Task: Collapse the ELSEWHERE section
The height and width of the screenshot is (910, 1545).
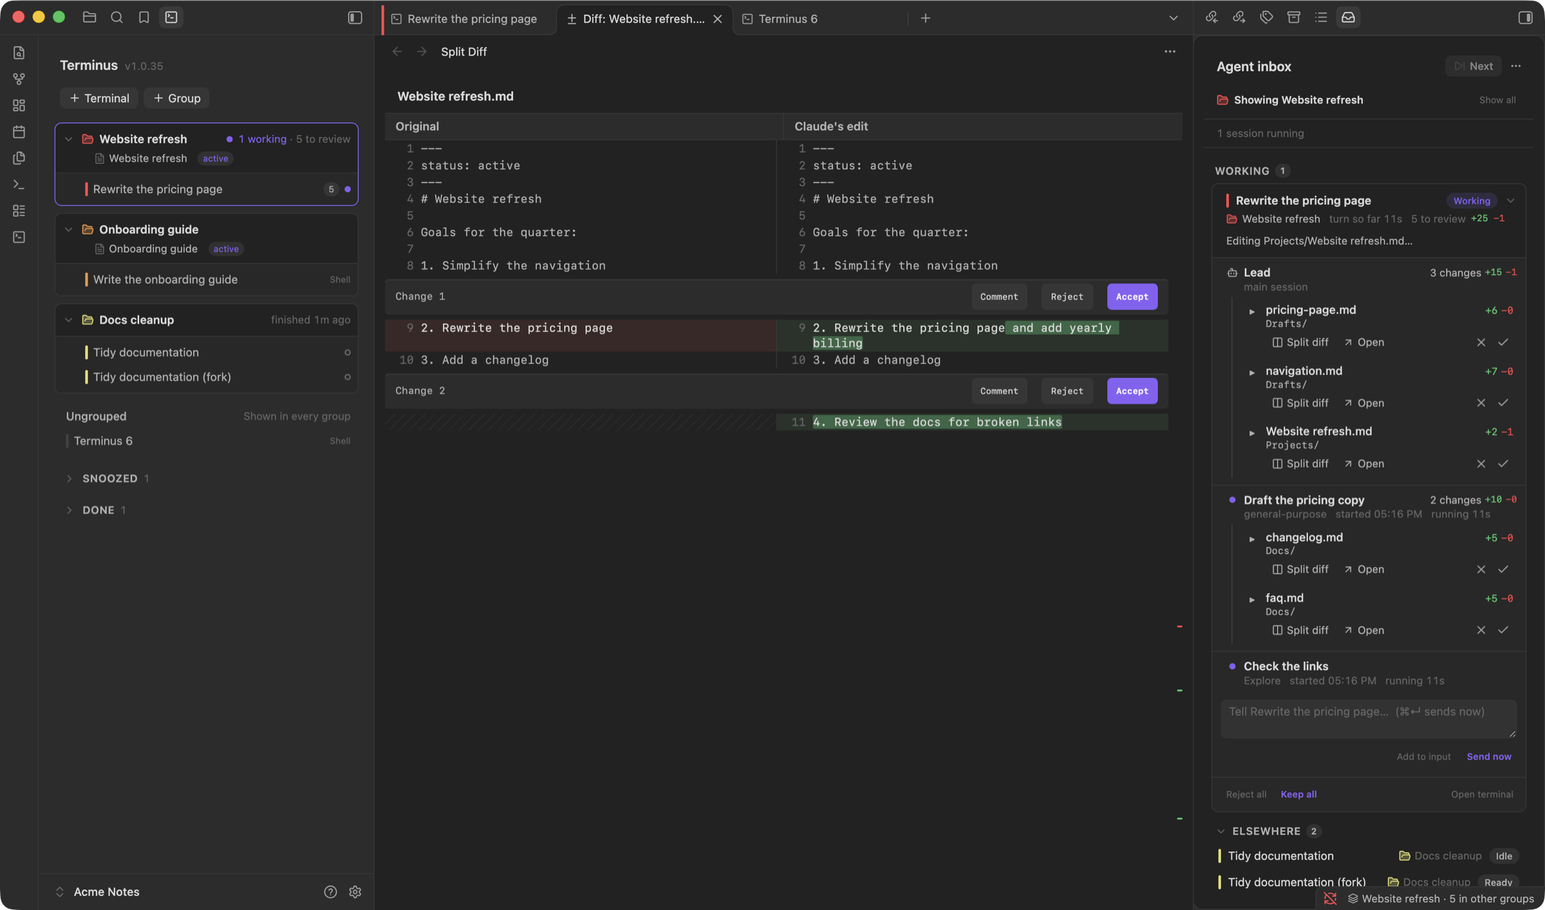Action: point(1221,831)
